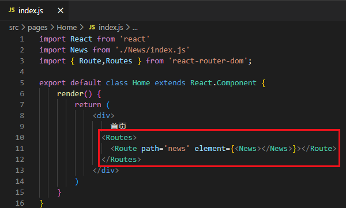Click the JS icon in the breadcrumb

pos(92,27)
